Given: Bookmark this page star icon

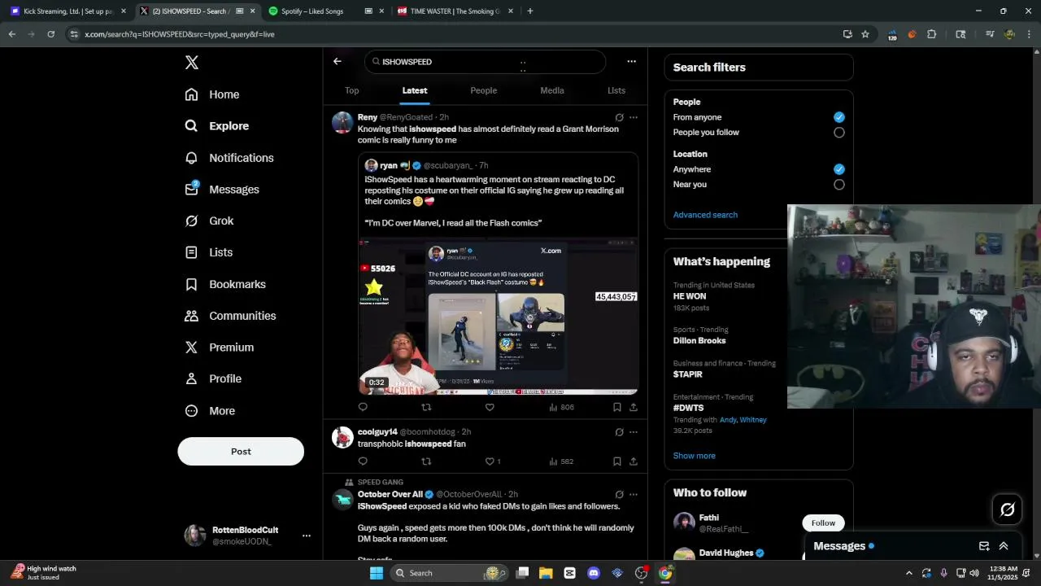Looking at the screenshot, I should click(865, 34).
